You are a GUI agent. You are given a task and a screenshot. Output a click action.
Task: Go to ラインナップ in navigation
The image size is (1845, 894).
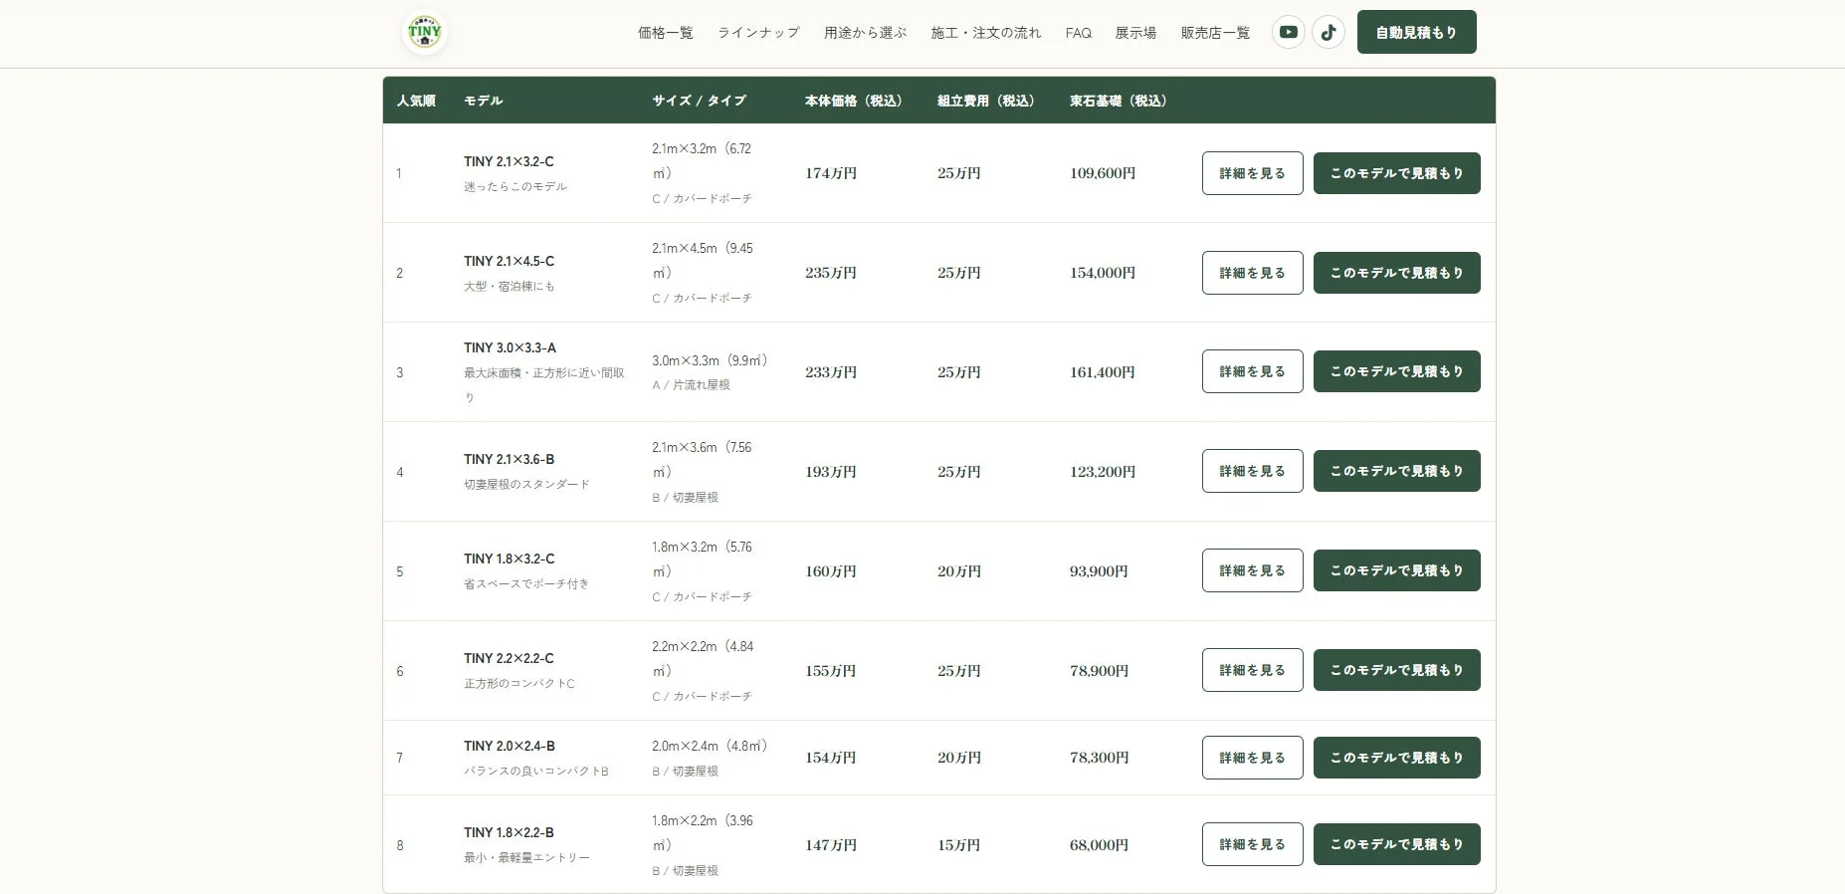[x=758, y=33]
